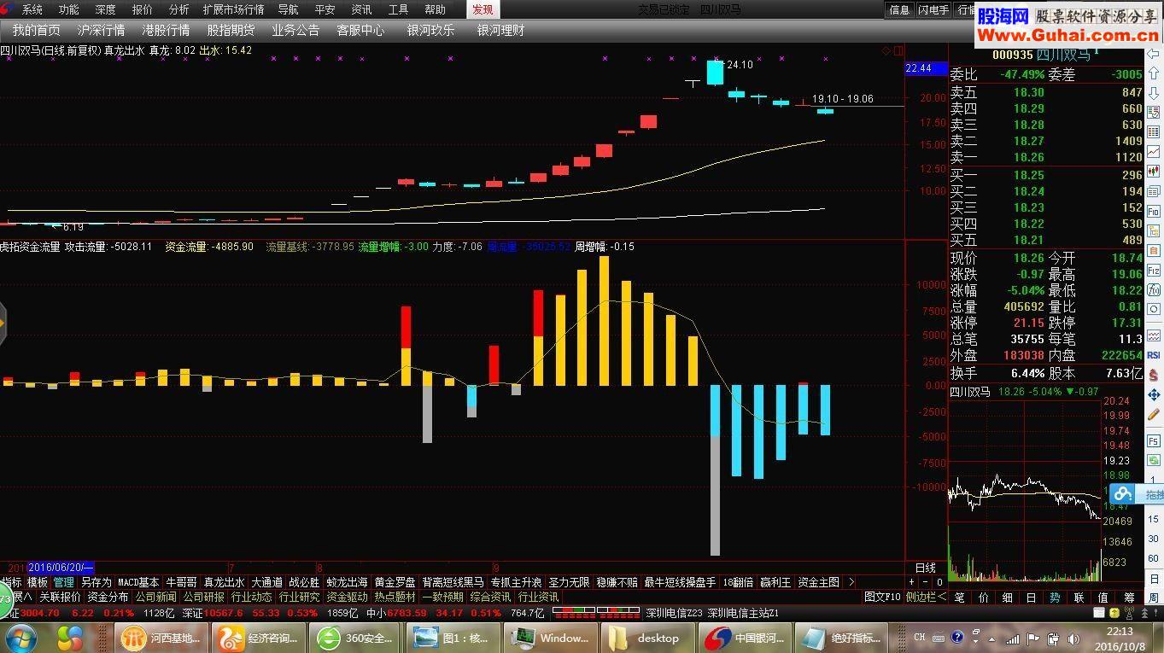
Task: Click the 信息 button at top right
Action: point(899,9)
